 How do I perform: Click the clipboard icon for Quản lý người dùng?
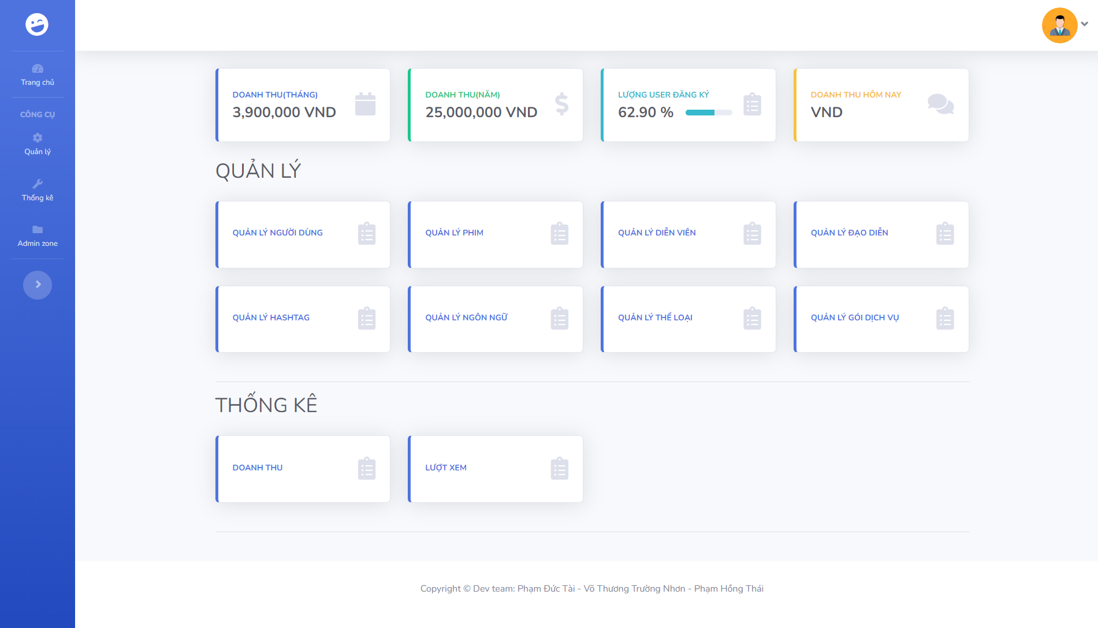click(x=367, y=234)
